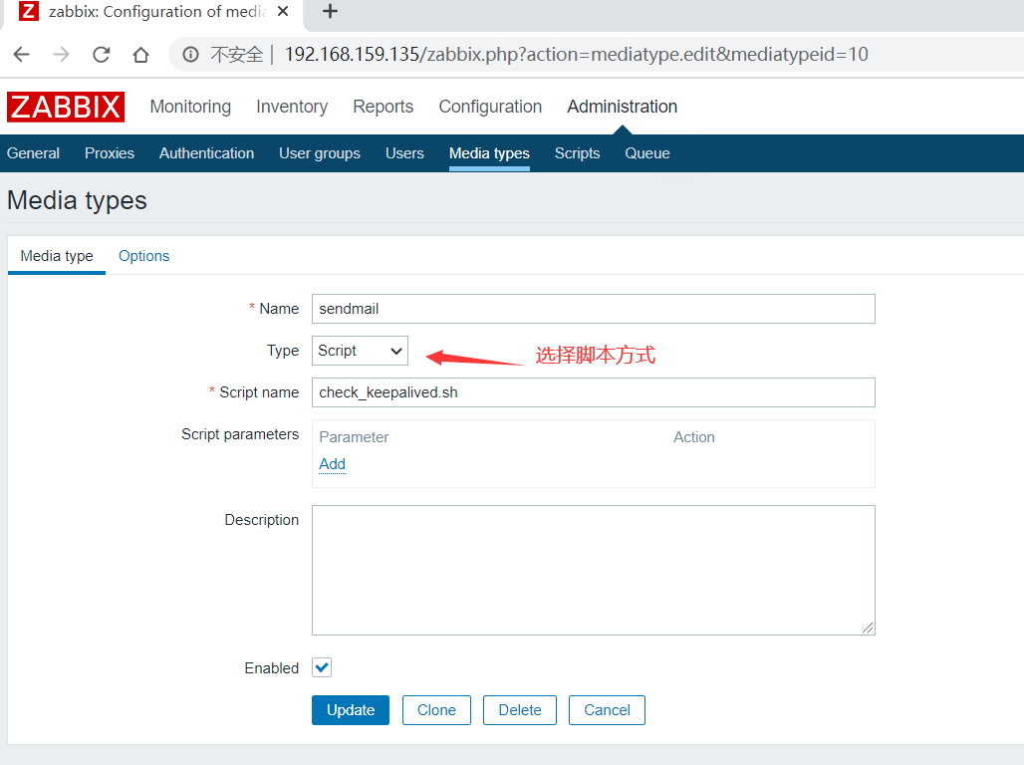Screen dimensions: 1024x765
Task: Click the Script parameters label
Action: (240, 434)
